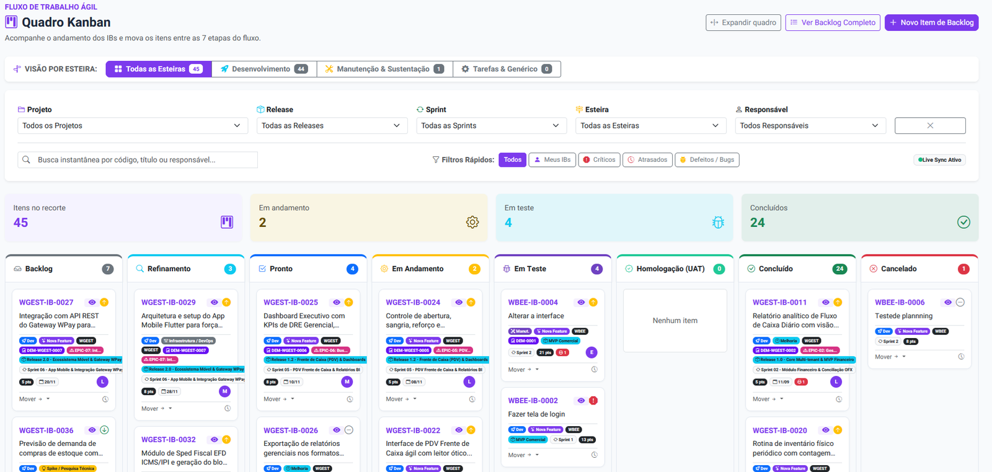Click the avatar E on card WBEE-IB-0004
The height and width of the screenshot is (472, 992).
coord(591,352)
